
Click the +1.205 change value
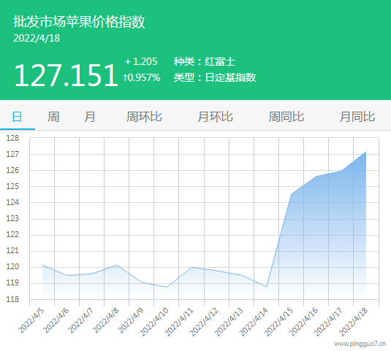coord(141,61)
